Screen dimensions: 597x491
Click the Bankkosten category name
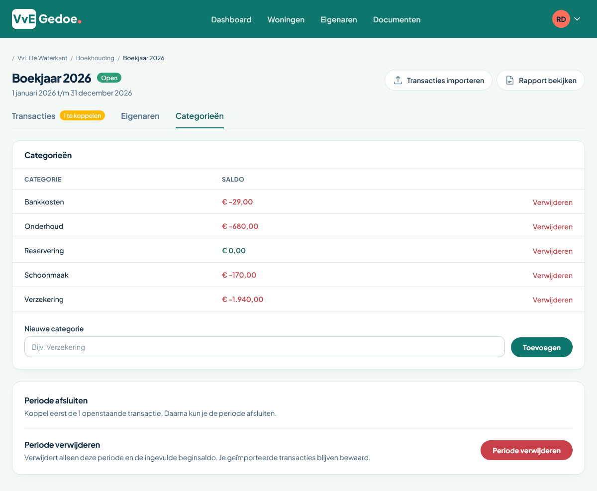44,202
